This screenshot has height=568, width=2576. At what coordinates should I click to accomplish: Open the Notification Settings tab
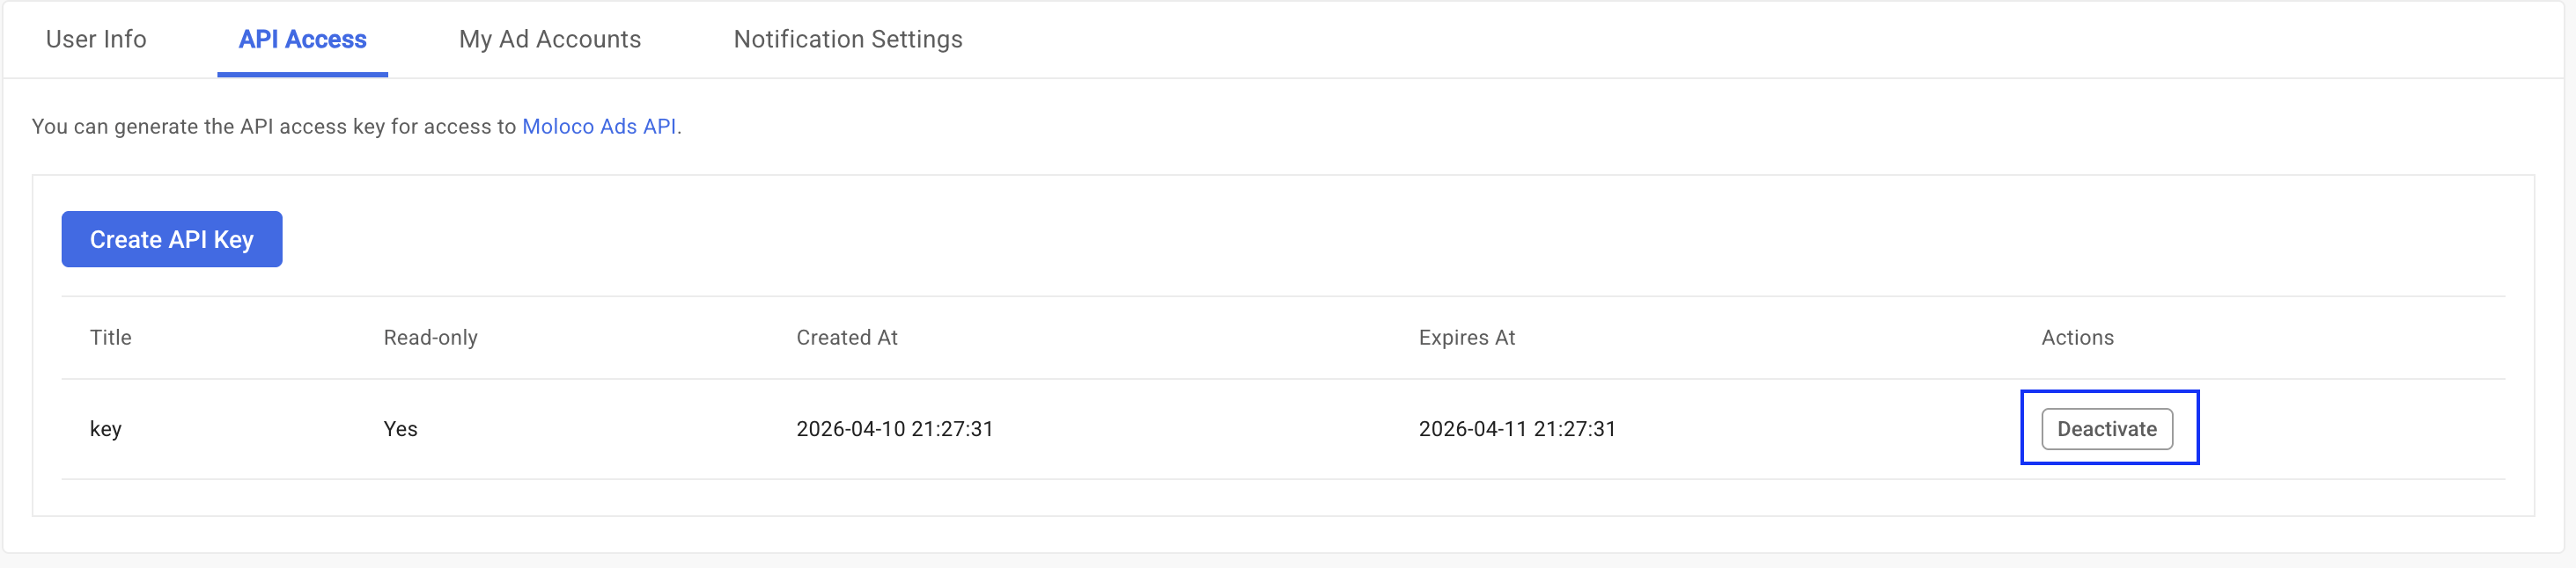point(848,39)
